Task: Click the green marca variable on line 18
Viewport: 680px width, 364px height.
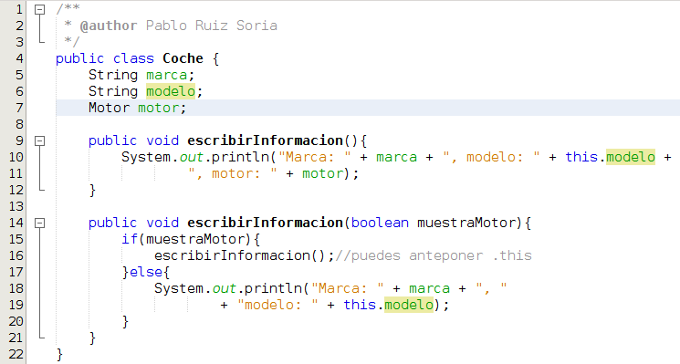Action: pyautogui.click(x=429, y=288)
